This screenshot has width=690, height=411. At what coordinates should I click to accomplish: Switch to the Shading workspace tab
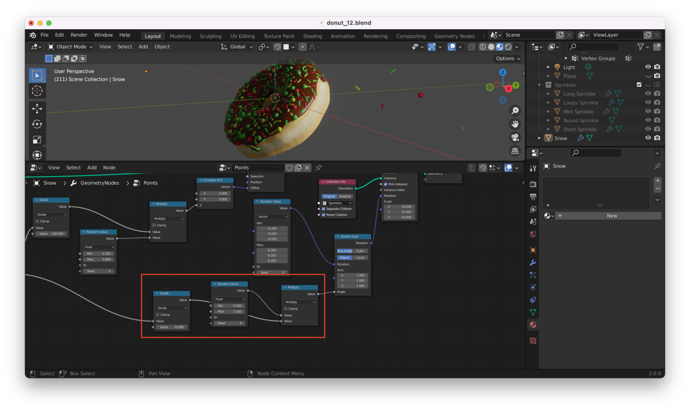pyautogui.click(x=312, y=36)
